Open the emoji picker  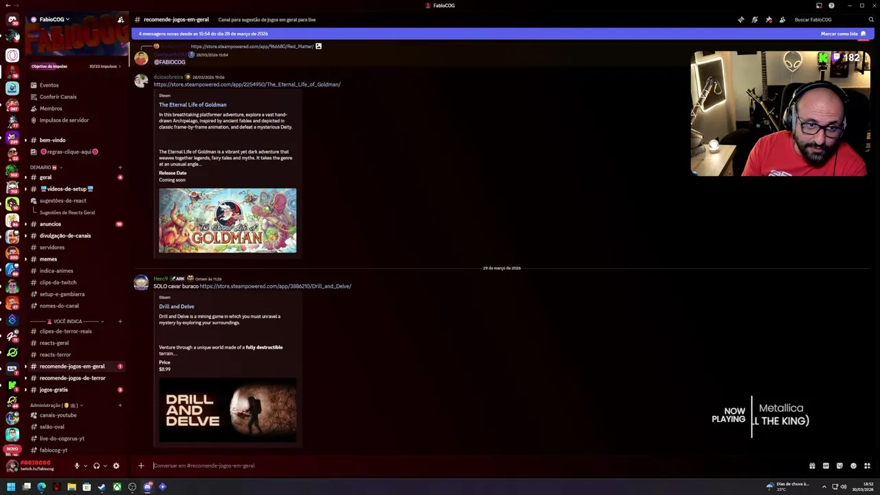coord(853,465)
